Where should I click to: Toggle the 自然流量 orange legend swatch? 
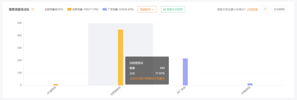pyautogui.click(x=69, y=9)
